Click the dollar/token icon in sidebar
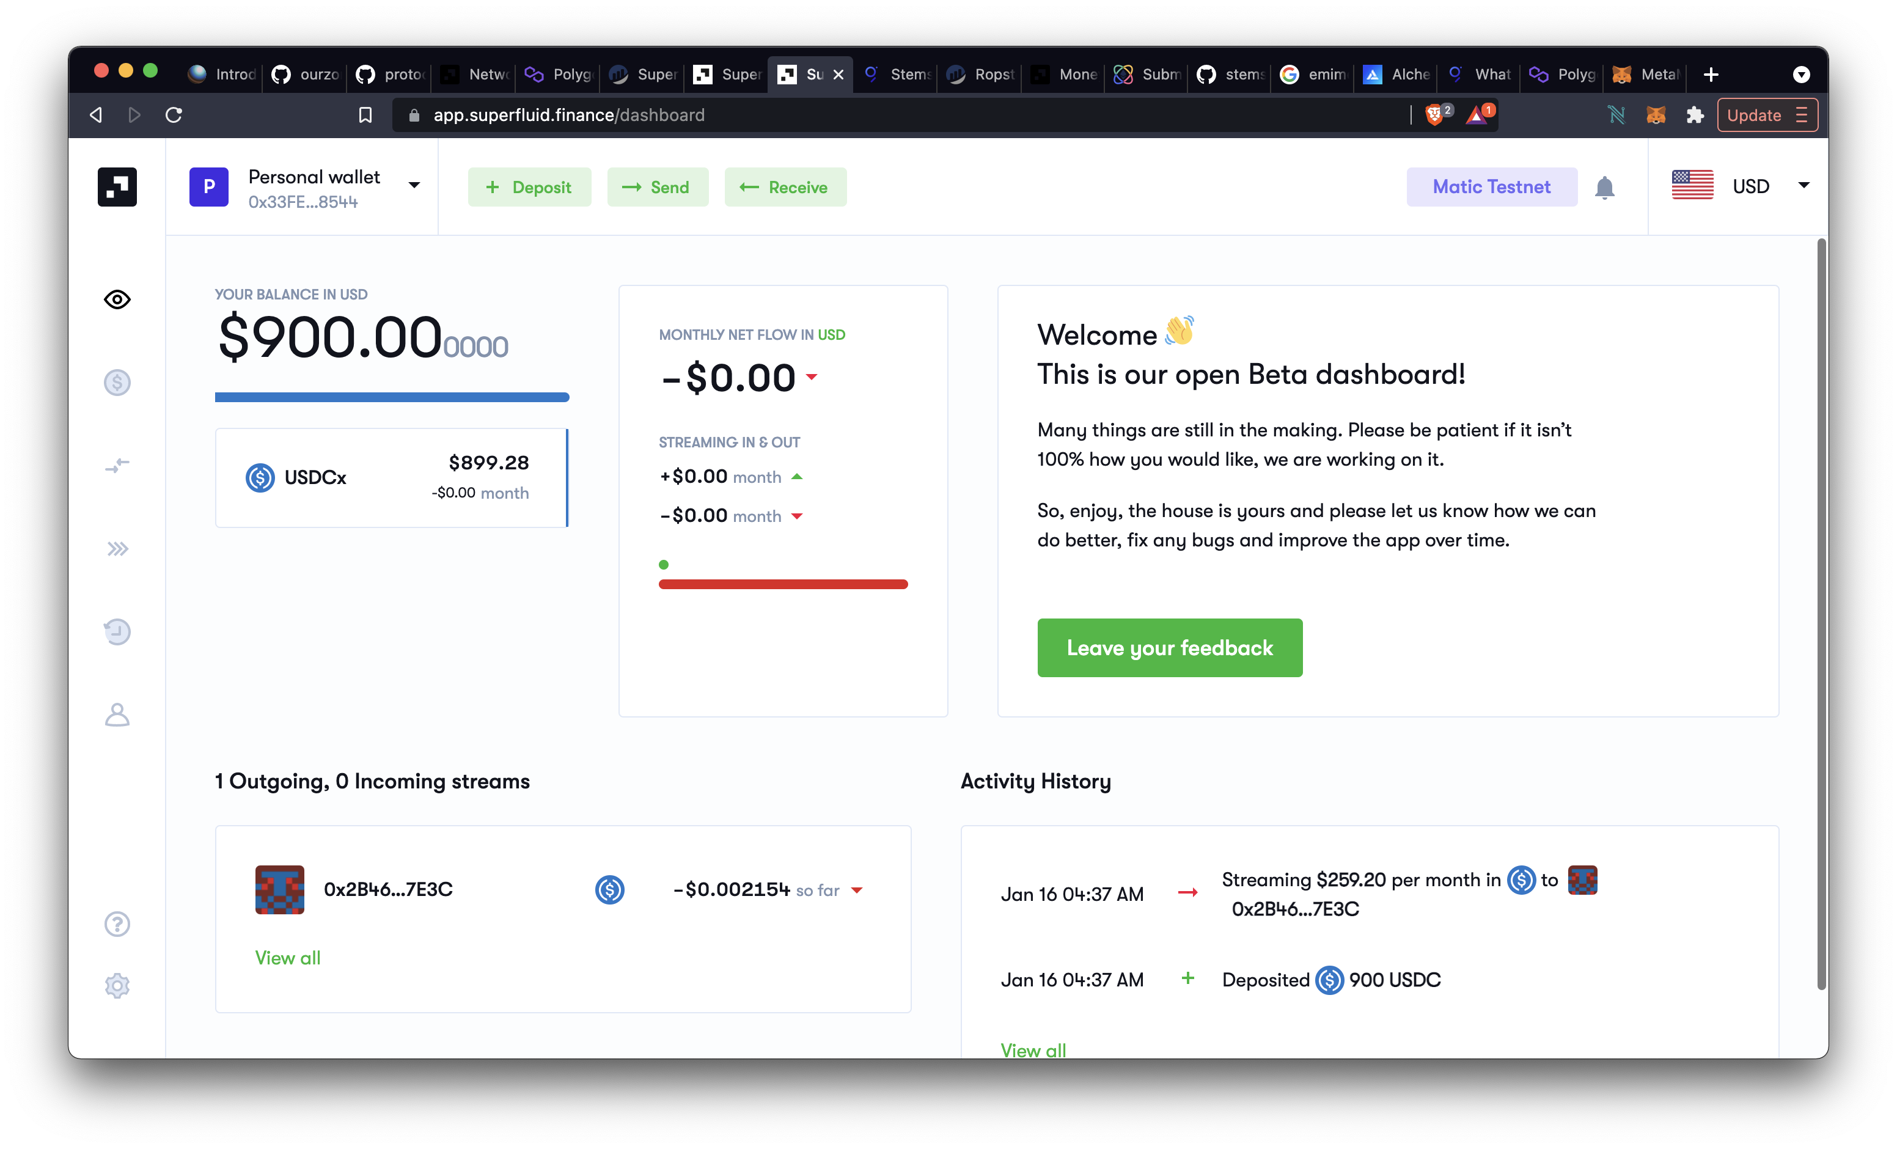 pyautogui.click(x=117, y=382)
